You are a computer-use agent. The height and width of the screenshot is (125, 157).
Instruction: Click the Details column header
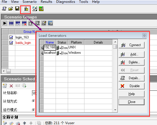coord(98,42)
